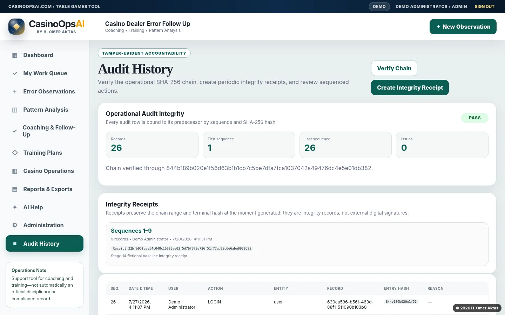505x315 pixels.
Task: Click the Issues 0 card
Action: pyautogui.click(x=442, y=145)
